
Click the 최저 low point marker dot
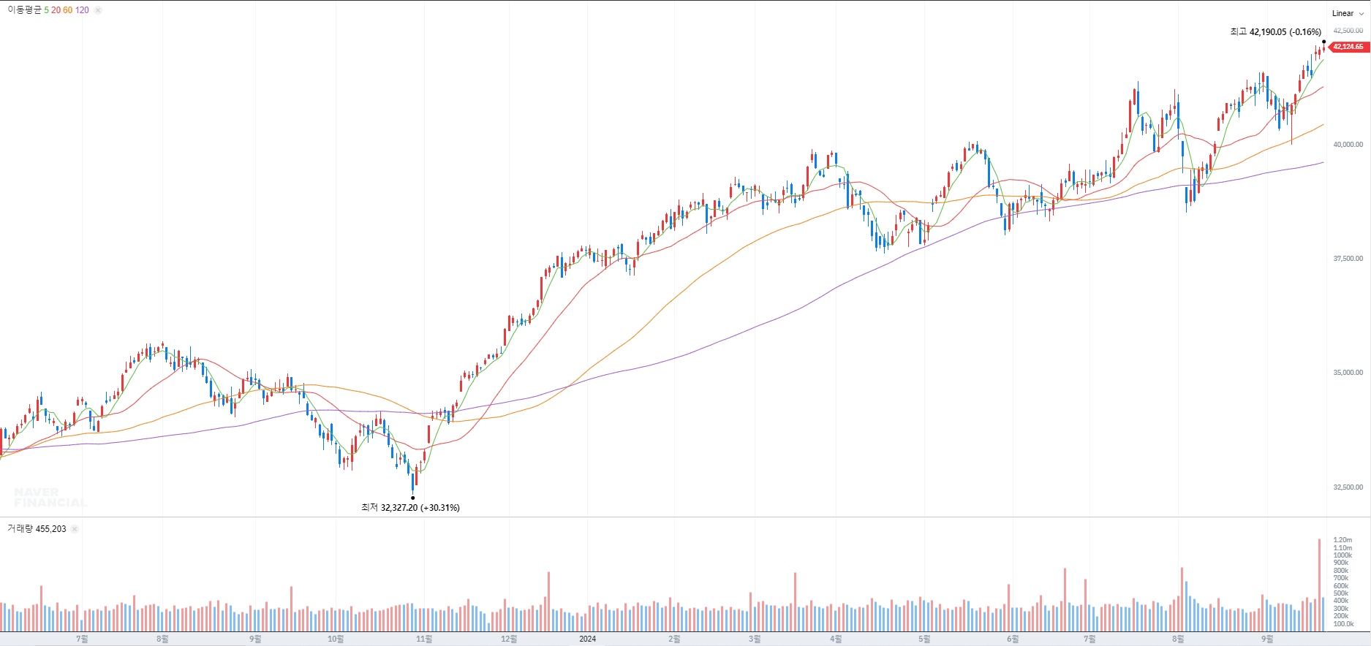(412, 498)
